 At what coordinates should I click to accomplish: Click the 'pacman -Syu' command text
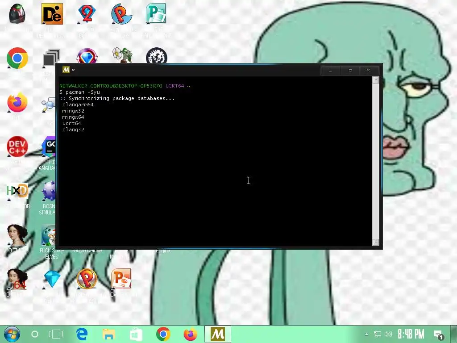pyautogui.click(x=83, y=92)
